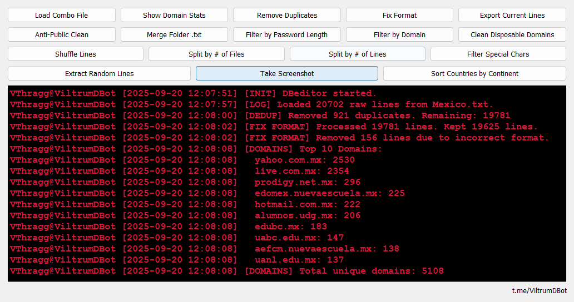This screenshot has width=574, height=302.
Task: Run the Fix Format action
Action: coord(399,15)
